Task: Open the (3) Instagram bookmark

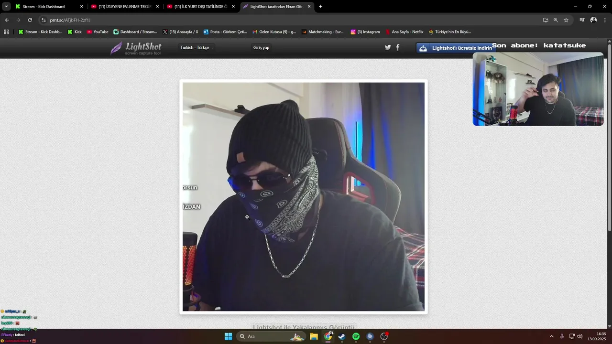Action: click(365, 32)
